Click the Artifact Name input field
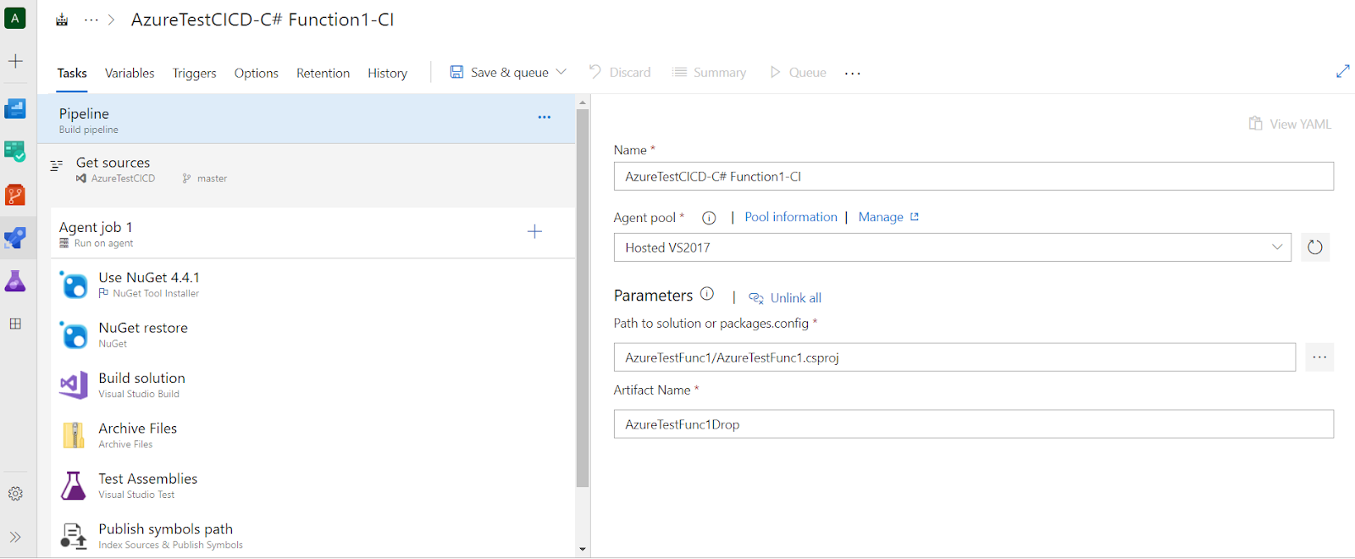 click(x=973, y=424)
